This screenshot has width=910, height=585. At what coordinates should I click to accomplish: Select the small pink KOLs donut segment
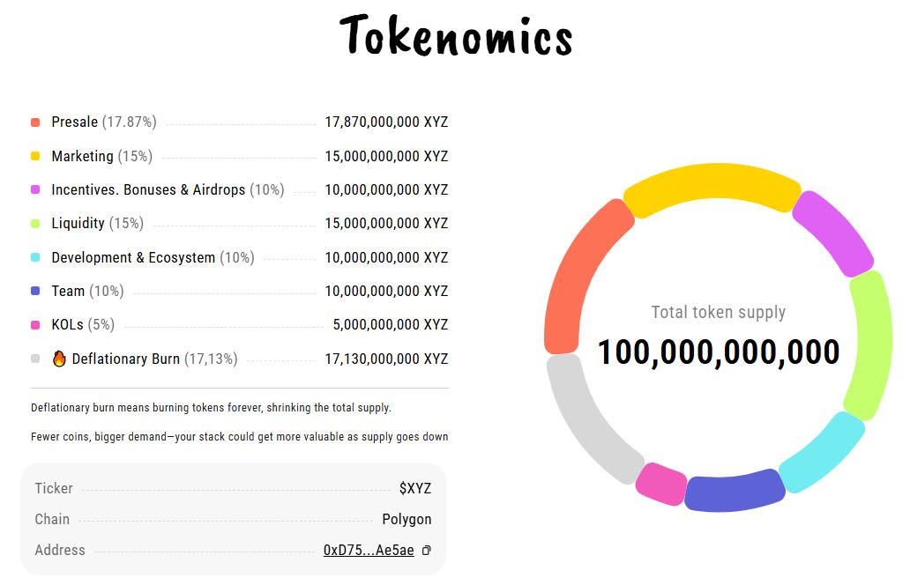click(x=660, y=484)
